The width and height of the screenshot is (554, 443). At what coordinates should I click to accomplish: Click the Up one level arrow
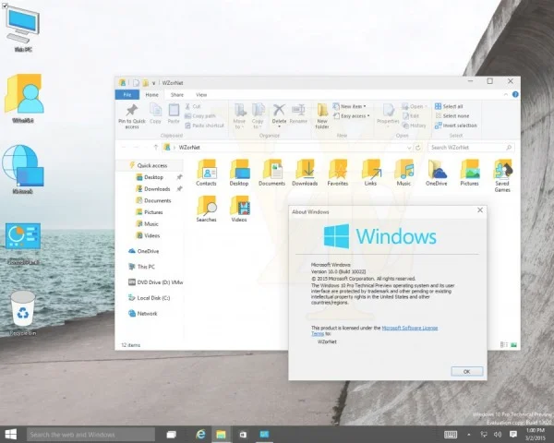point(155,148)
